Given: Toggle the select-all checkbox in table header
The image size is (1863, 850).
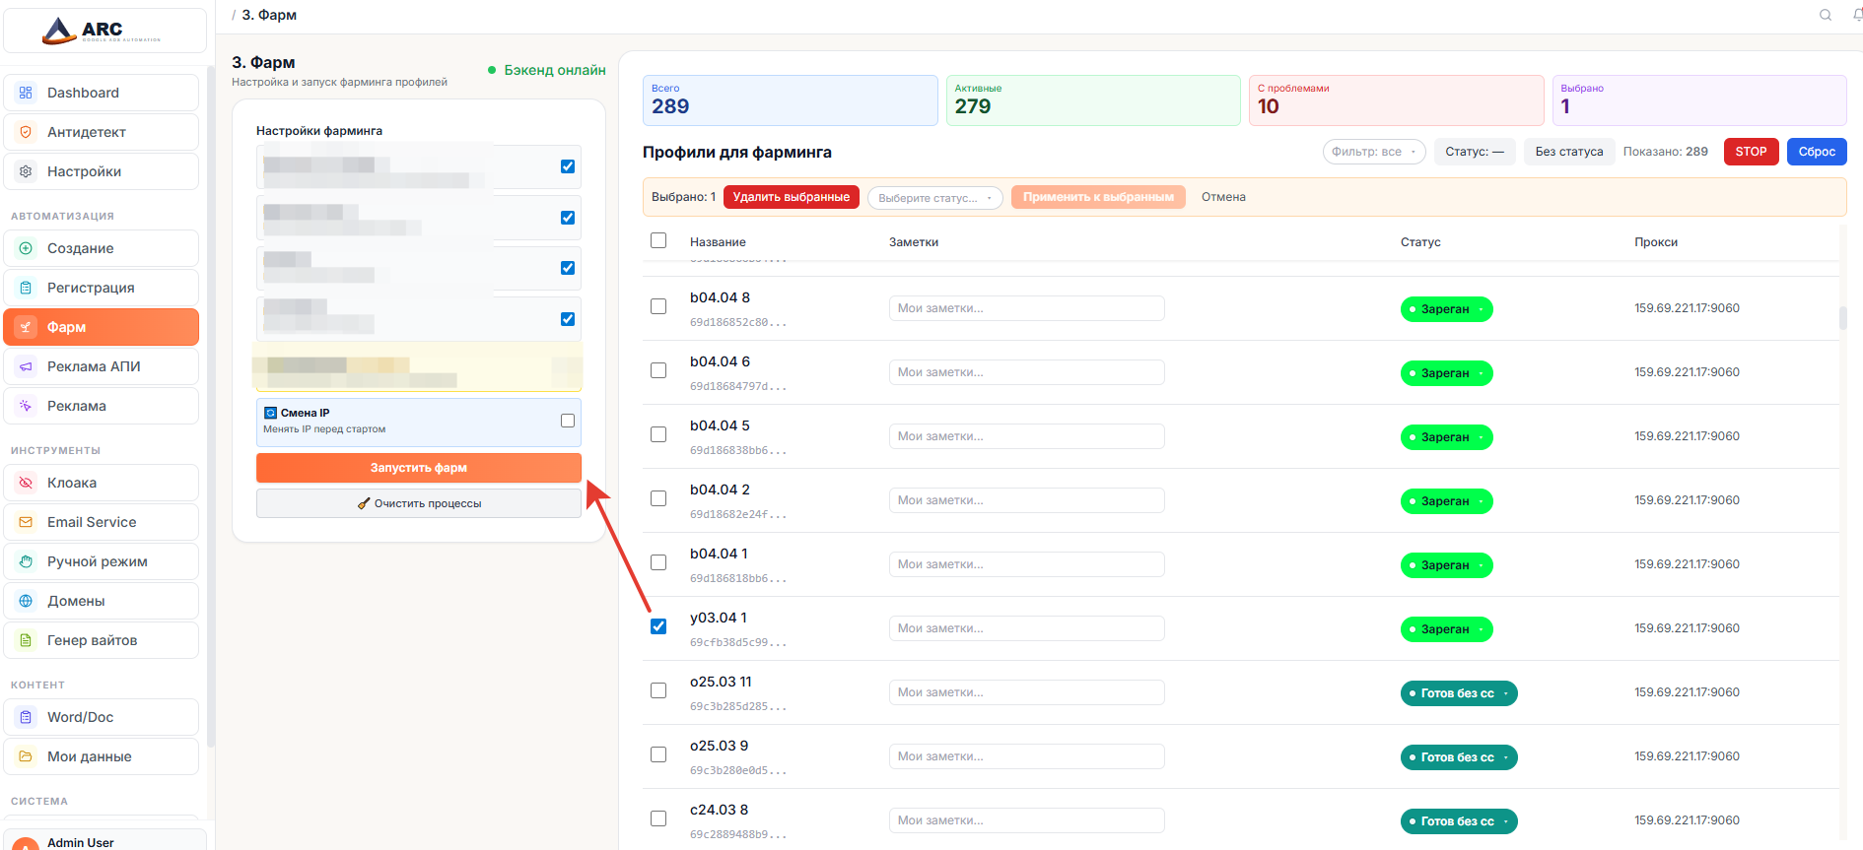Looking at the screenshot, I should [x=658, y=240].
